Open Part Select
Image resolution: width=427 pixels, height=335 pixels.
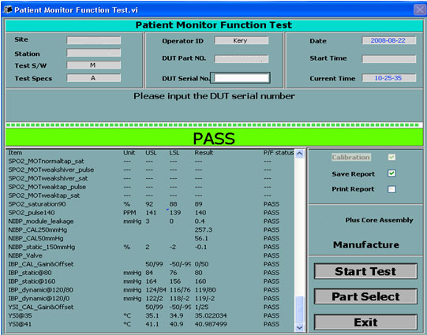click(x=365, y=296)
